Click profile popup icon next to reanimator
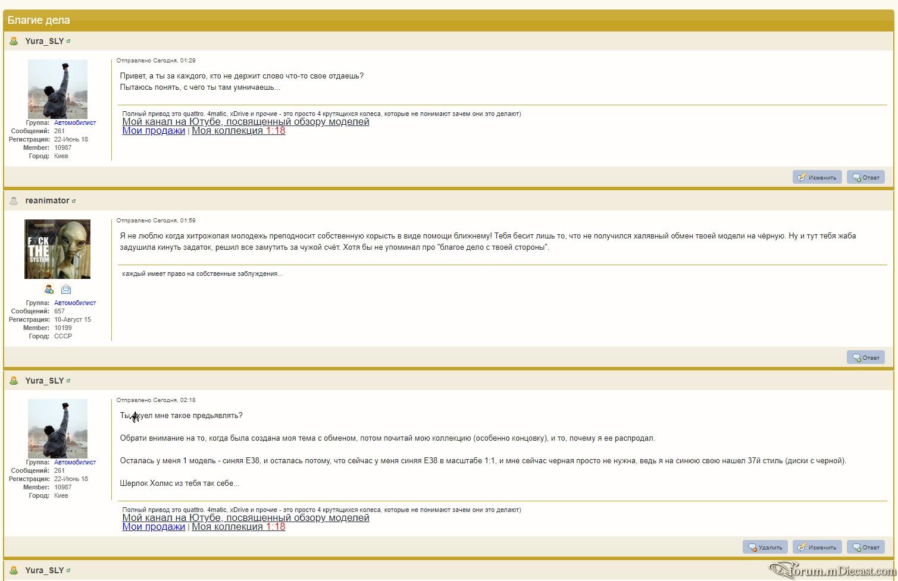Screen dimensions: 898x581 (74, 201)
